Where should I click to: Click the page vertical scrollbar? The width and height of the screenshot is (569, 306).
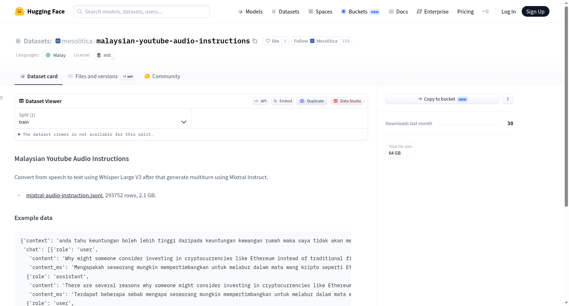point(566,107)
